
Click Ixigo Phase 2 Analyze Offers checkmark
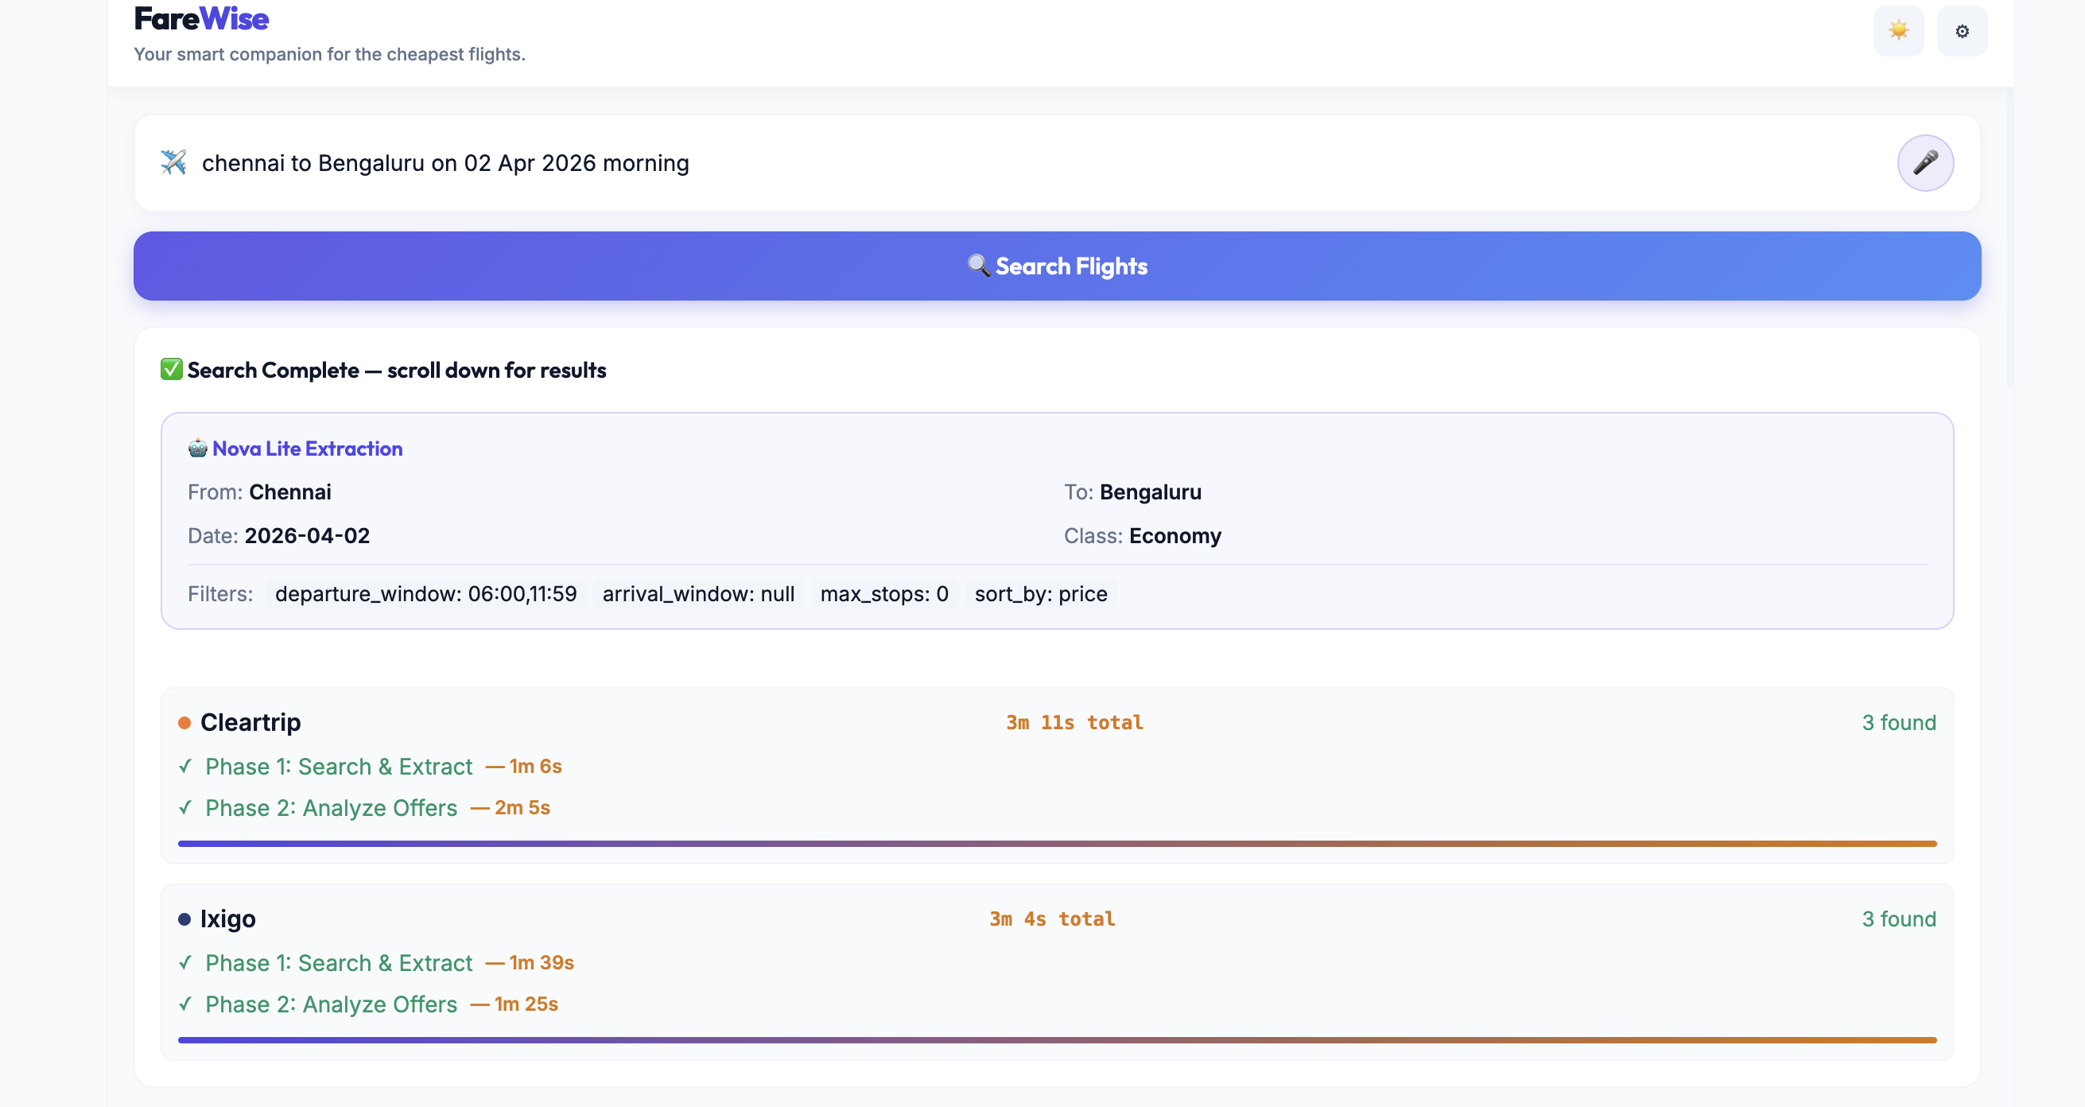click(x=185, y=1004)
